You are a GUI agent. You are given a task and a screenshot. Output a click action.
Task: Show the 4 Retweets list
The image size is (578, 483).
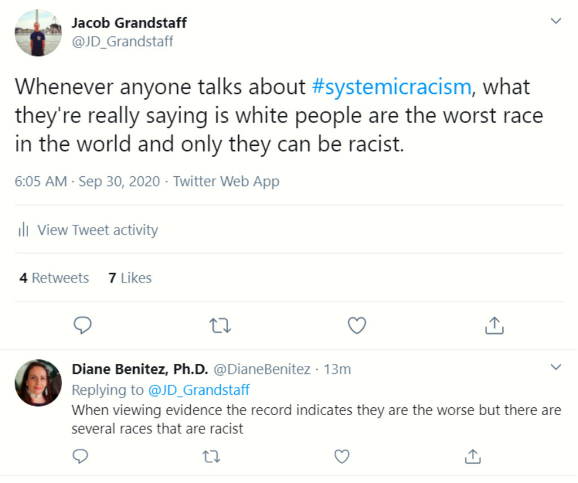pos(54,278)
